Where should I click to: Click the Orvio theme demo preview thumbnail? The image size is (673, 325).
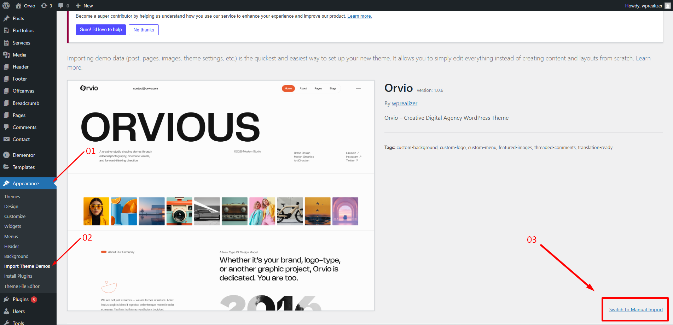pos(221,195)
